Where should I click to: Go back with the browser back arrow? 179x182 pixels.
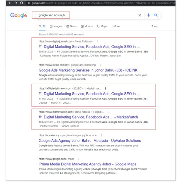click(x=10, y=3)
